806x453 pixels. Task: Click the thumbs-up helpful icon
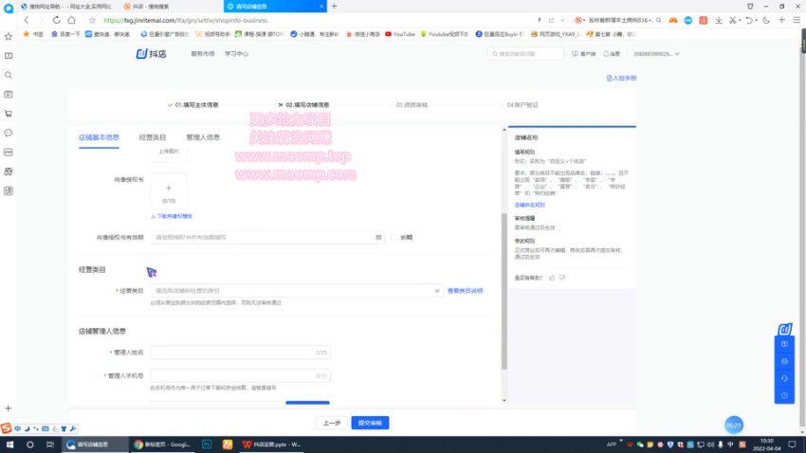(x=552, y=278)
